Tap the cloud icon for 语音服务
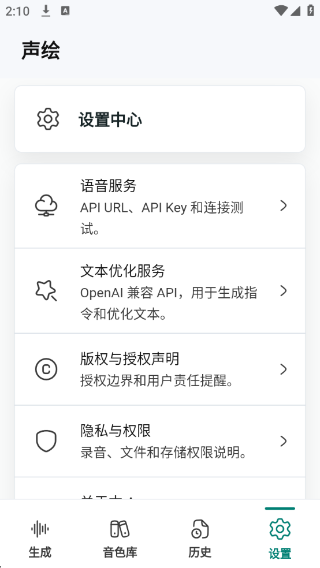The height and width of the screenshot is (568, 320). pyautogui.click(x=46, y=205)
